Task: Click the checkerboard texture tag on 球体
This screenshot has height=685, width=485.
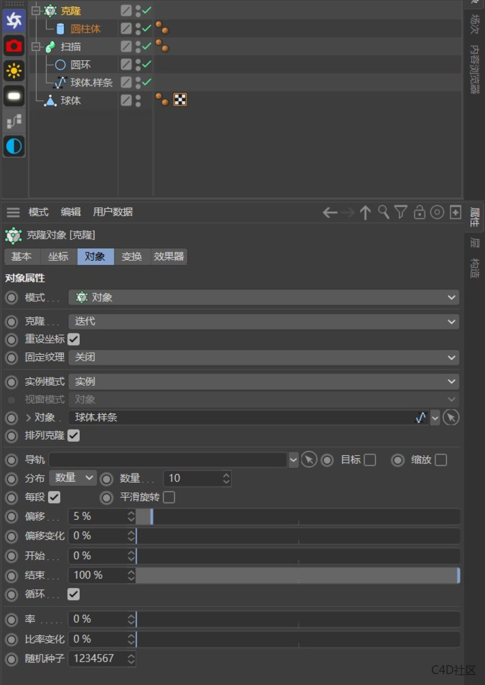Action: pyautogui.click(x=180, y=100)
